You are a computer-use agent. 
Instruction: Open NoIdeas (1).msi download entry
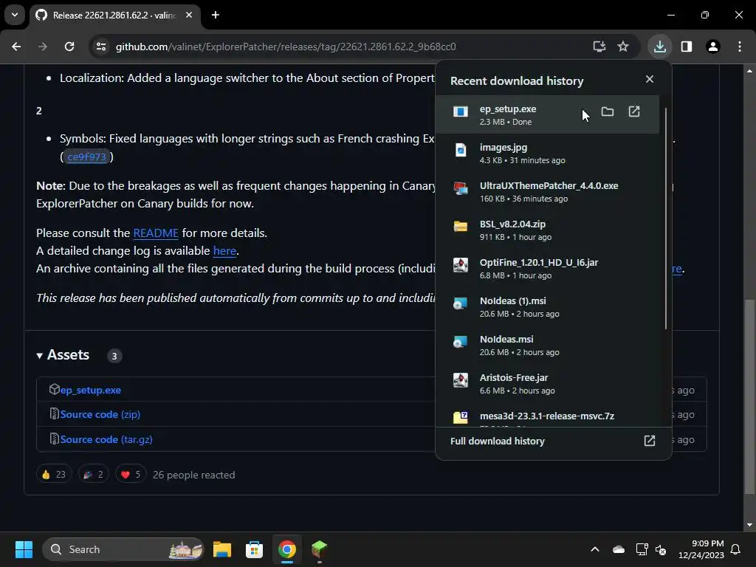pyautogui.click(x=547, y=307)
